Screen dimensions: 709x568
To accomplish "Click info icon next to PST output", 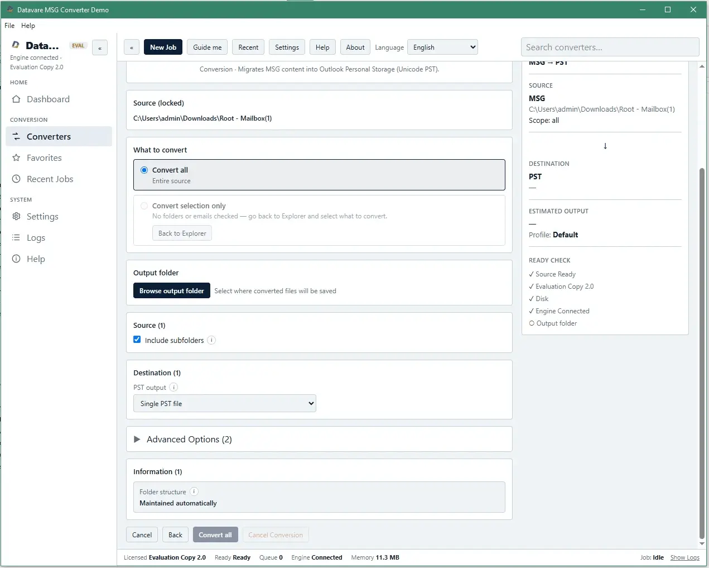I will tap(173, 388).
